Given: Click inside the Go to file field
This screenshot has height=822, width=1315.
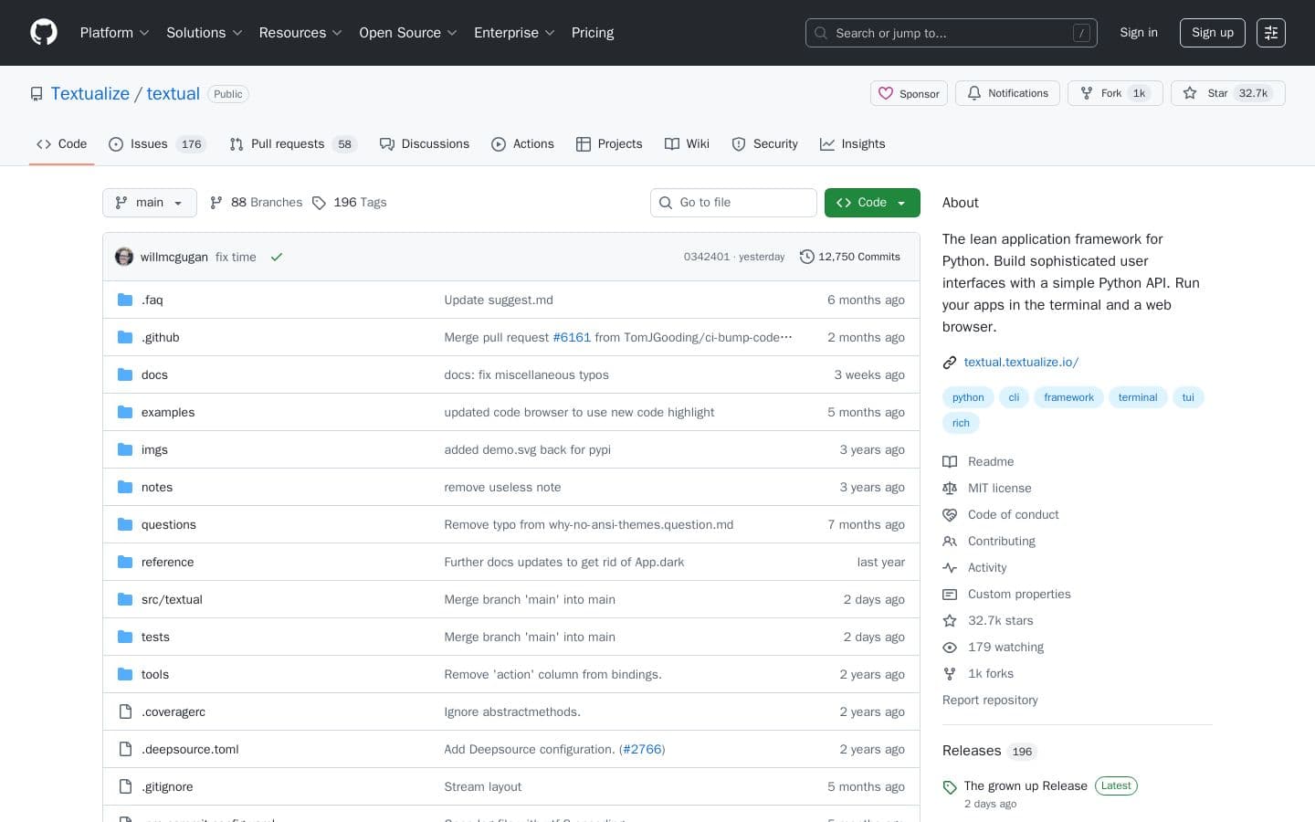Looking at the screenshot, I should coord(733,202).
